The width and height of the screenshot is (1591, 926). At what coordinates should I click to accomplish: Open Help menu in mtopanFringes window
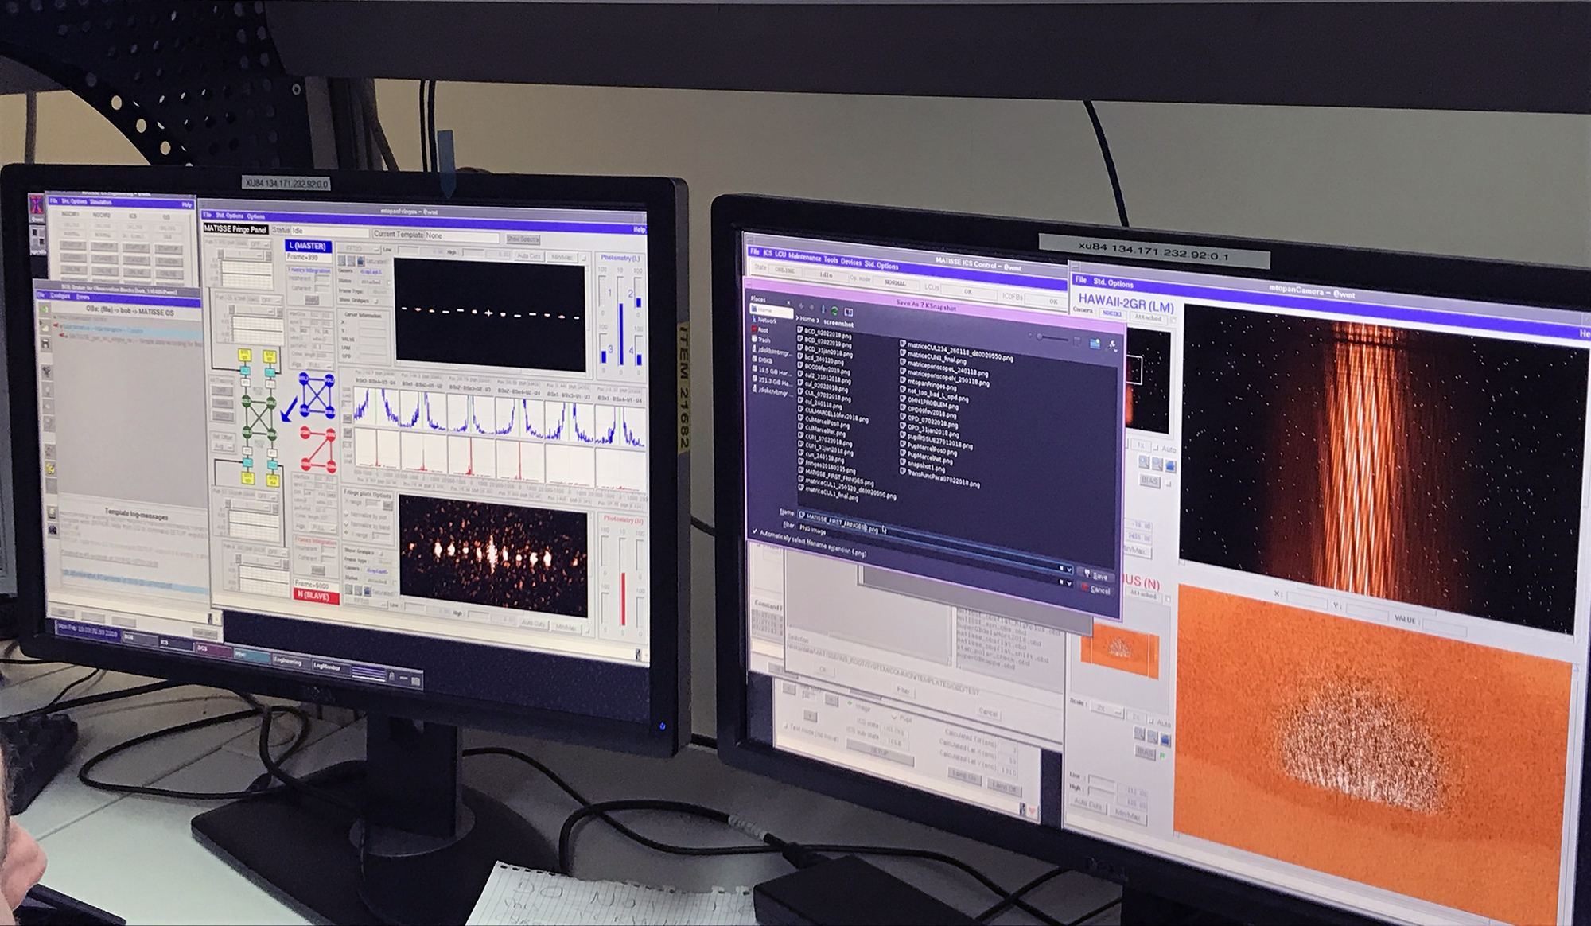[x=640, y=229]
